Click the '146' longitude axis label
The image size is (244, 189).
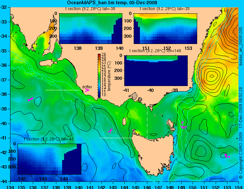(147, 187)
